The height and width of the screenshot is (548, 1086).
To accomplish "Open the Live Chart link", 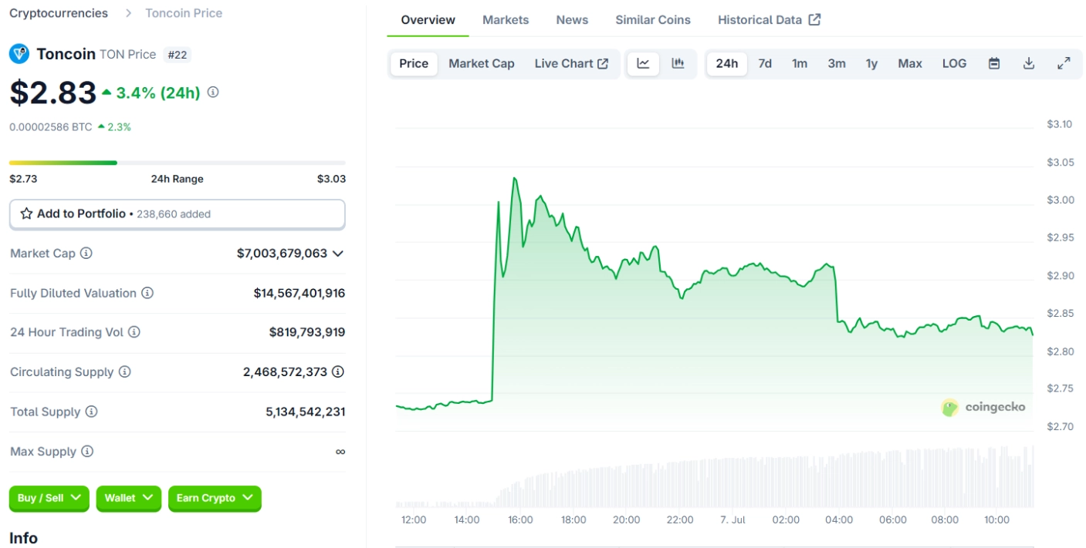I will pyautogui.click(x=571, y=64).
